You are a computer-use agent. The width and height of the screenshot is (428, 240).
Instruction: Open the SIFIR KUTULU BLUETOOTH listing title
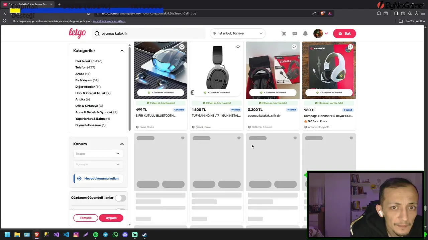[155, 116]
